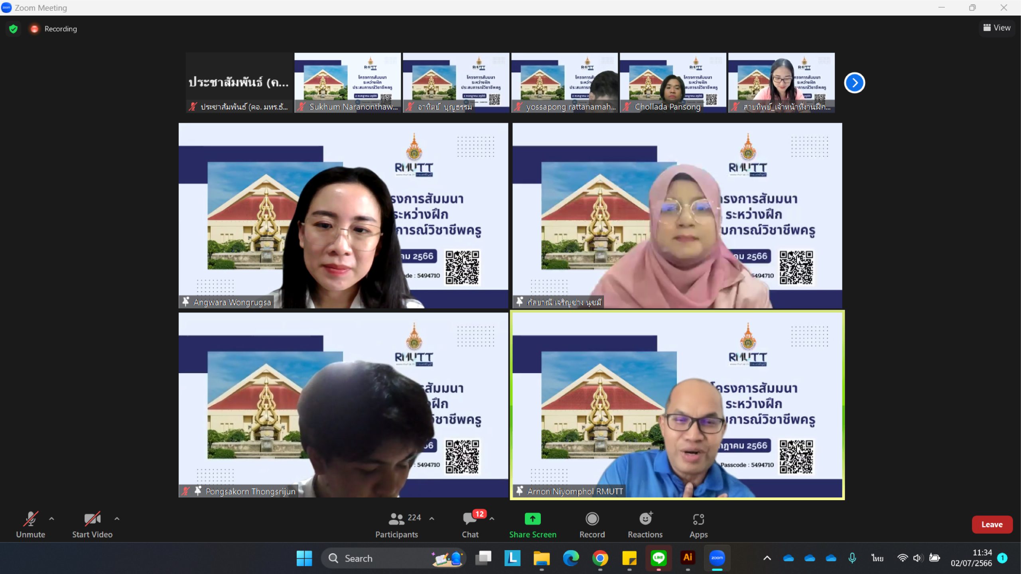Open LINE app from taskbar
Screen dimensions: 1021x574
pyautogui.click(x=658, y=558)
